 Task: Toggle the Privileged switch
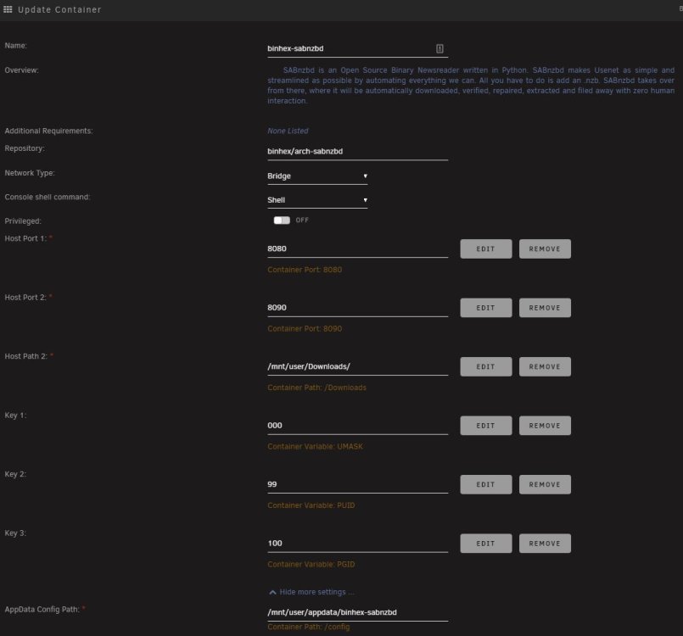282,220
